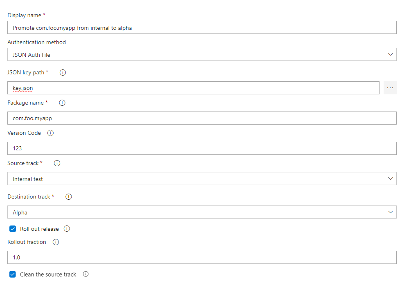Click info icon next to JSON key path

click(x=63, y=73)
